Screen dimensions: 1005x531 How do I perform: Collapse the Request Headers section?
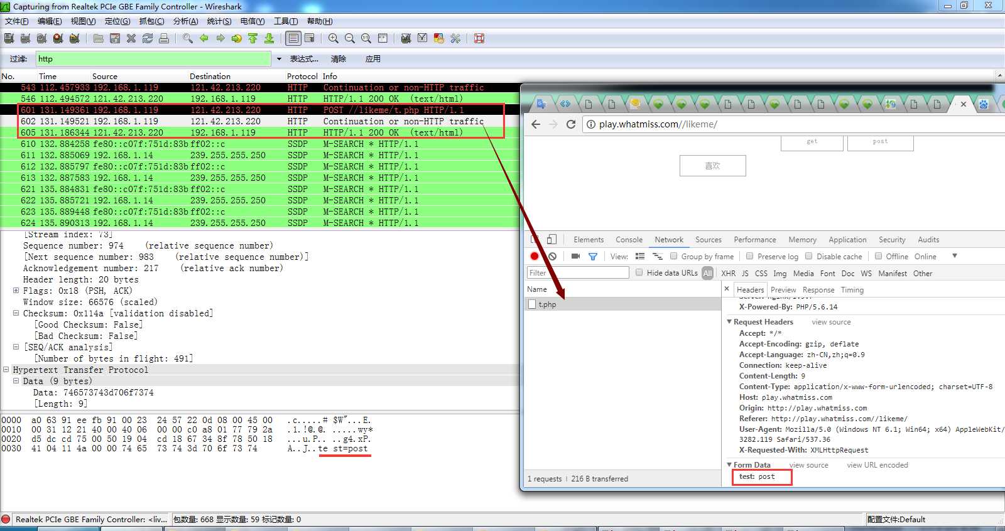[729, 322]
